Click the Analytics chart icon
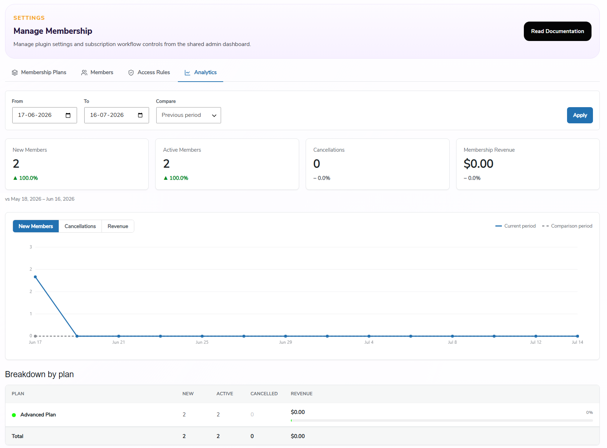The image size is (607, 448). 188,73
